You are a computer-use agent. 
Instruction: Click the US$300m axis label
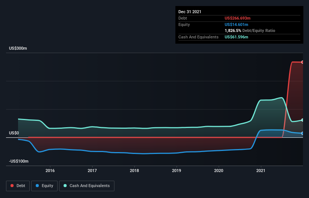(x=18, y=48)
